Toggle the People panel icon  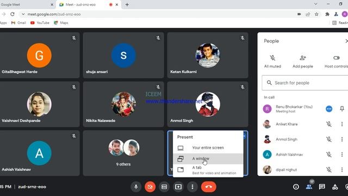[309, 187]
